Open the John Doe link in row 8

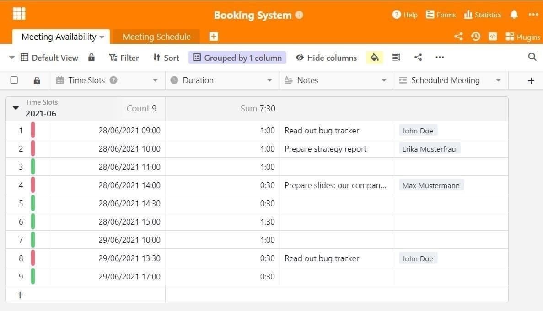418,258
